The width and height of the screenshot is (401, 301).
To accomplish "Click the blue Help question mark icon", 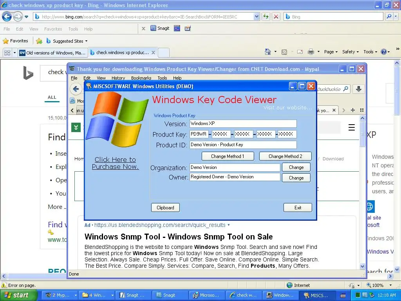I will coord(384,52).
